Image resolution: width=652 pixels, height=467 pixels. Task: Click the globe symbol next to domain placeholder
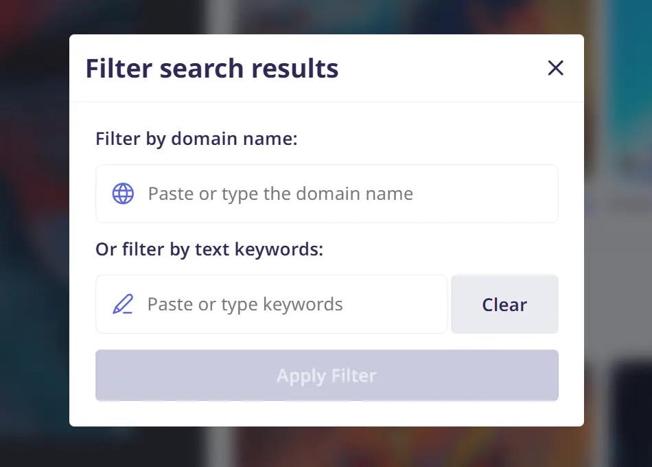[x=123, y=194]
